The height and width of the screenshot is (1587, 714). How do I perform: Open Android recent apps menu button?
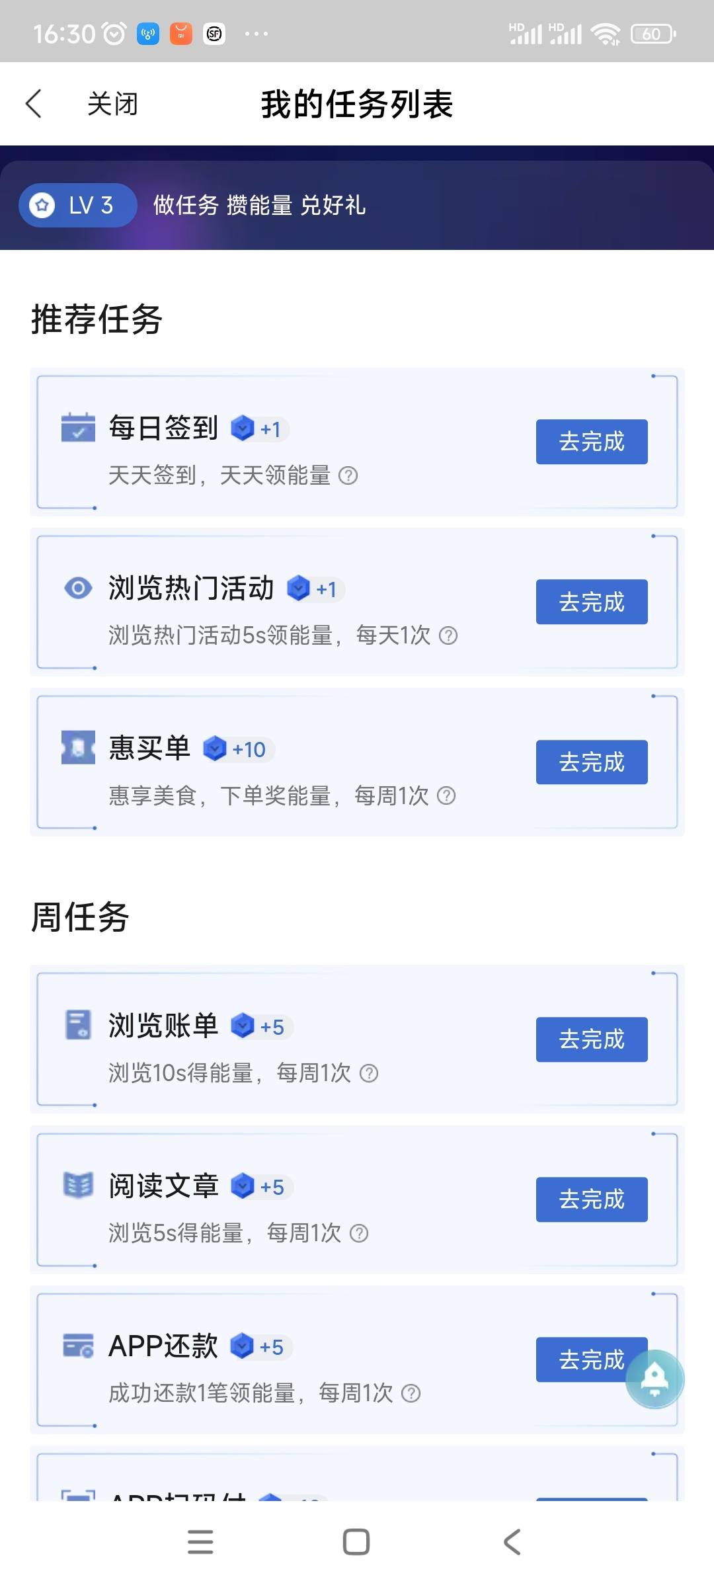click(200, 1542)
